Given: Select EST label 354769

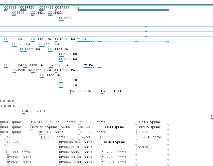Looking at the screenshot, I should click(84, 137).
